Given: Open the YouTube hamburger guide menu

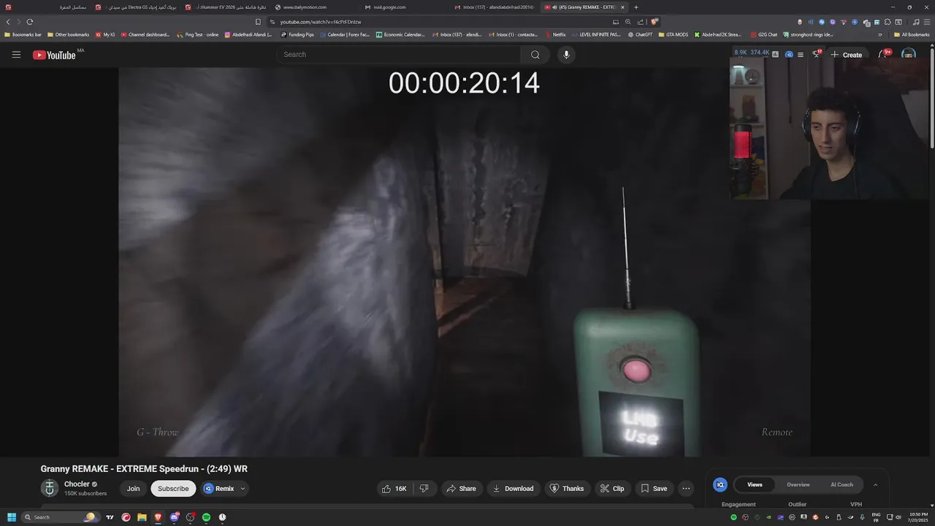Looking at the screenshot, I should [16, 55].
